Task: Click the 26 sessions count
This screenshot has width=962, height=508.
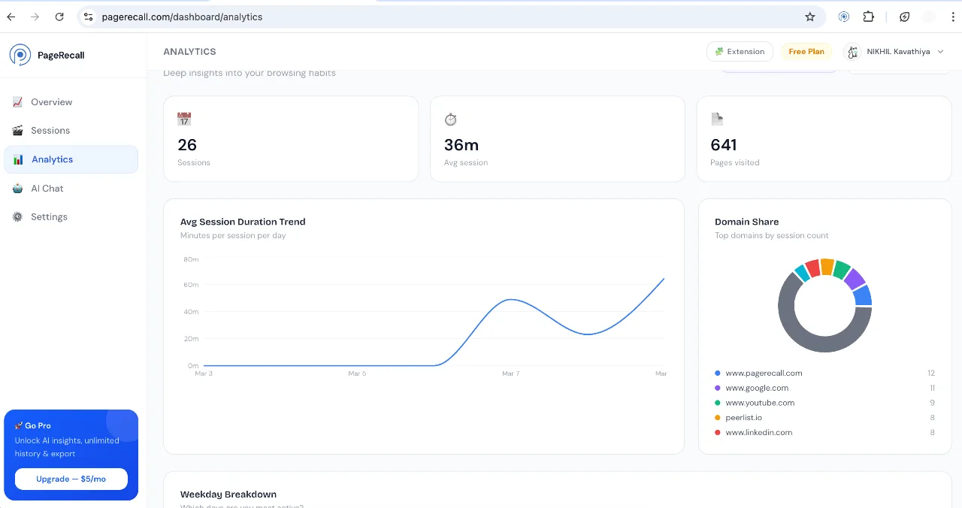Action: (187, 144)
